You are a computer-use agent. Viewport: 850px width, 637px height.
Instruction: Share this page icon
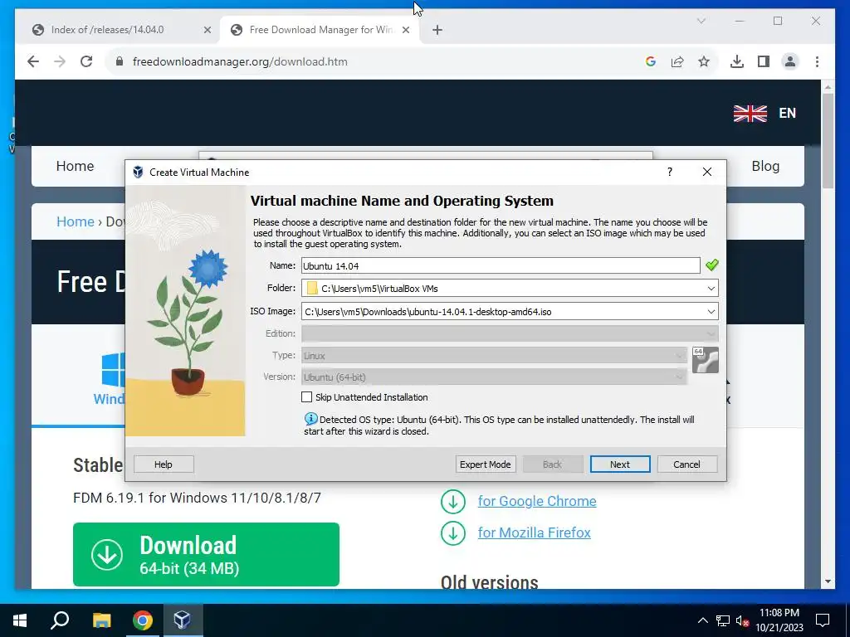[x=677, y=61]
